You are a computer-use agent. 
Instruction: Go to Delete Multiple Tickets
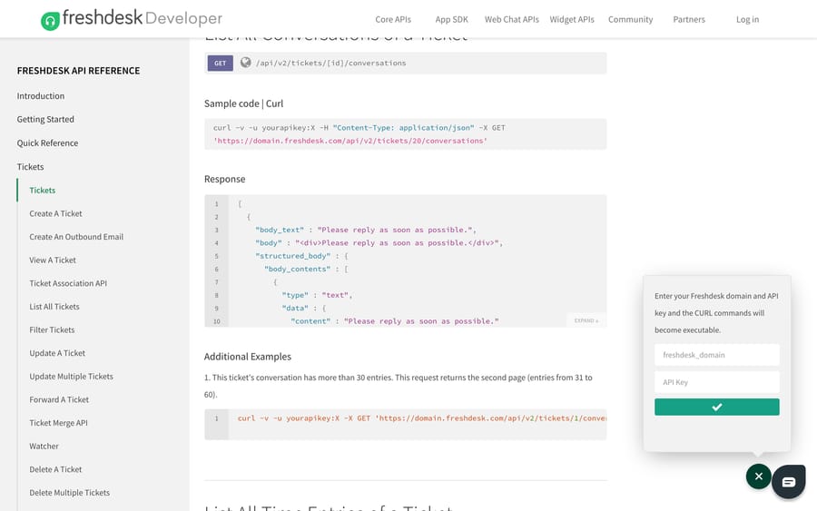tap(69, 493)
